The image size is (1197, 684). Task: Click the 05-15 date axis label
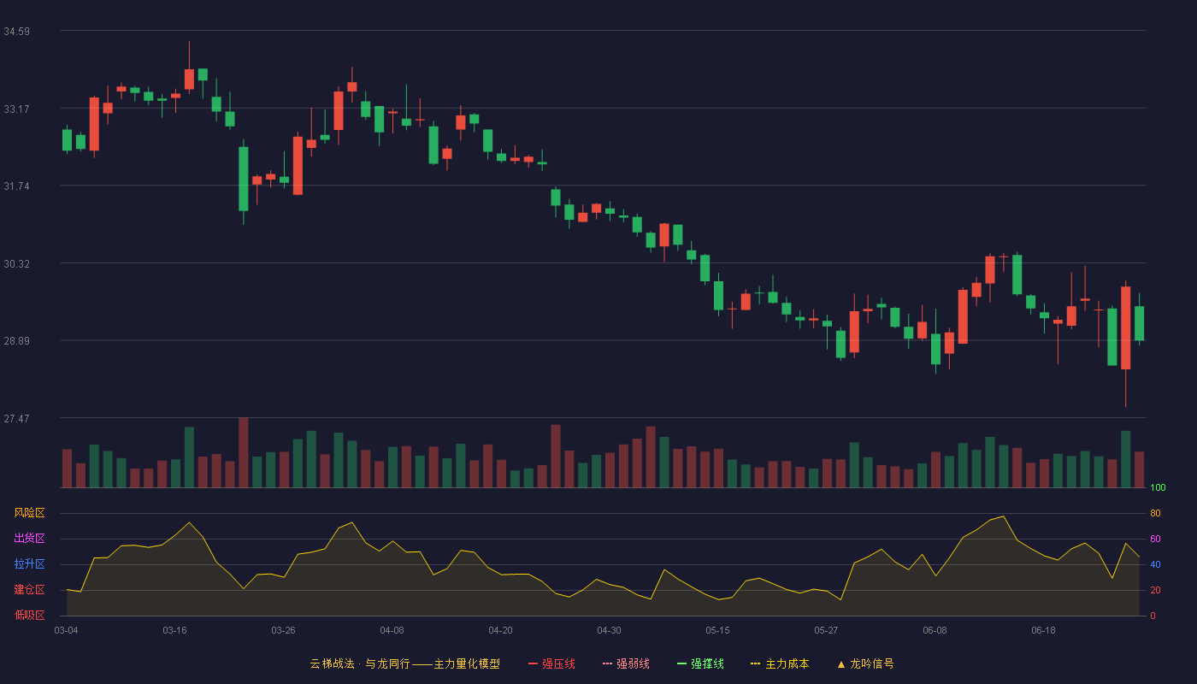717,630
